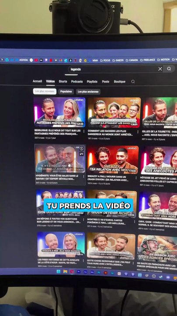The image size is (177, 316).
Task: Open the 'ON RÉPOND À TOUTES VOS QUESTIONS' title
Action: pos(59,220)
